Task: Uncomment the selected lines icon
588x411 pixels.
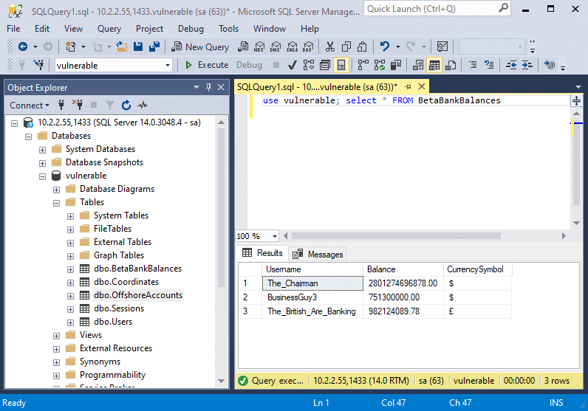Action: (489, 65)
